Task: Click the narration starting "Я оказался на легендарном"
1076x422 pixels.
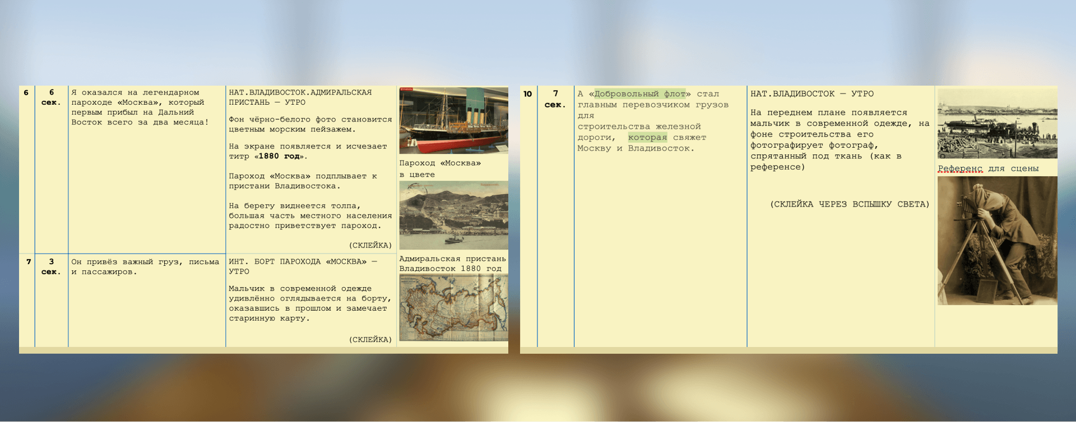Action: pos(140,107)
